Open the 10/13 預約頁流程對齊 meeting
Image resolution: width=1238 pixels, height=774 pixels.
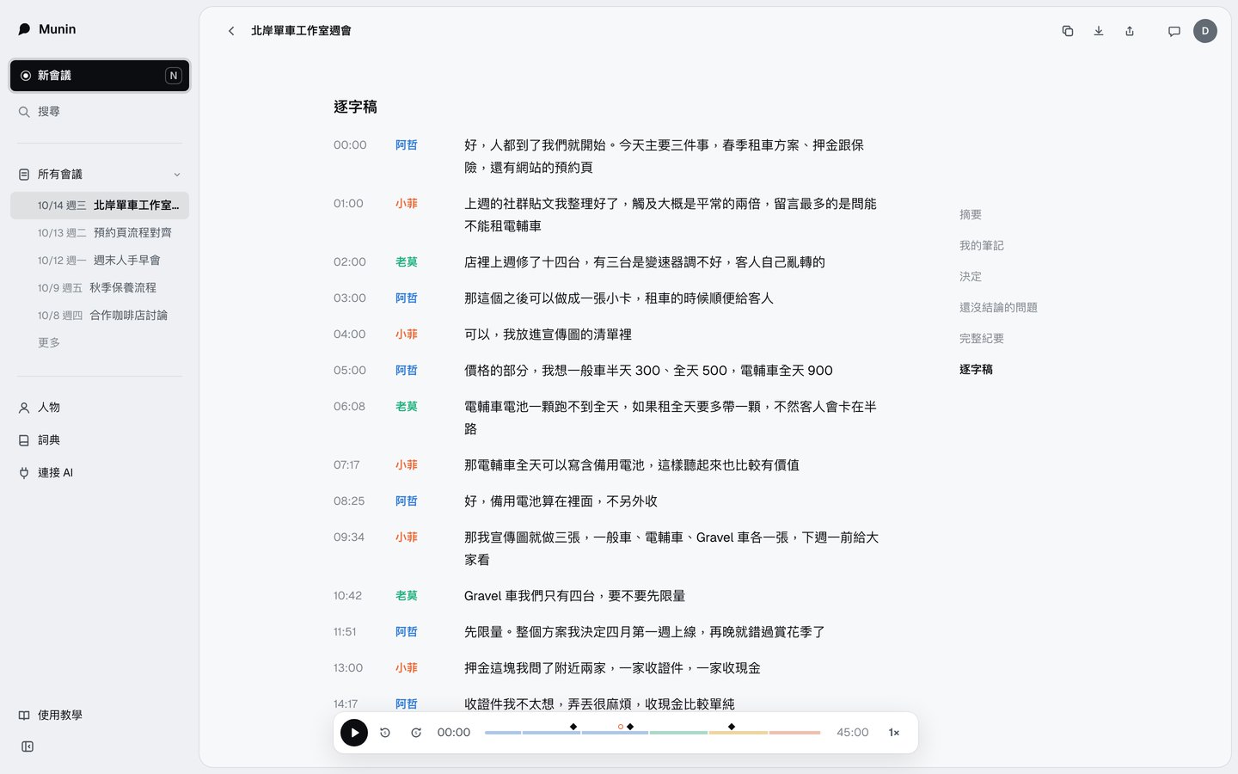point(100,233)
